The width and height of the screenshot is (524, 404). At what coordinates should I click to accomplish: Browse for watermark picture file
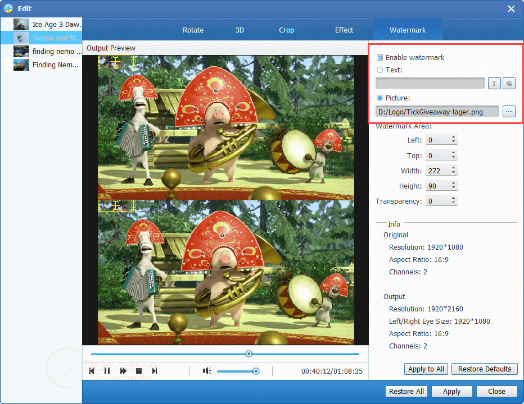coord(509,112)
